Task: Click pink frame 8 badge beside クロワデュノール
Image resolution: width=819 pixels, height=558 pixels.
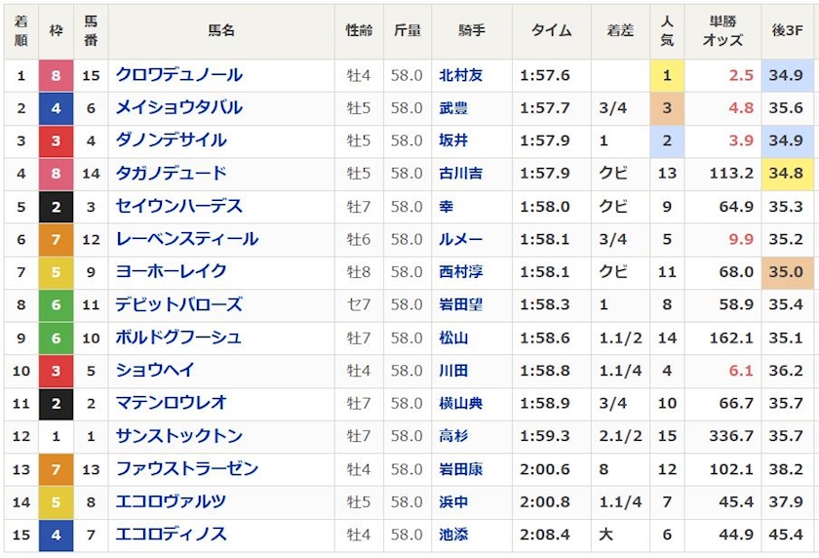Action: 56,75
